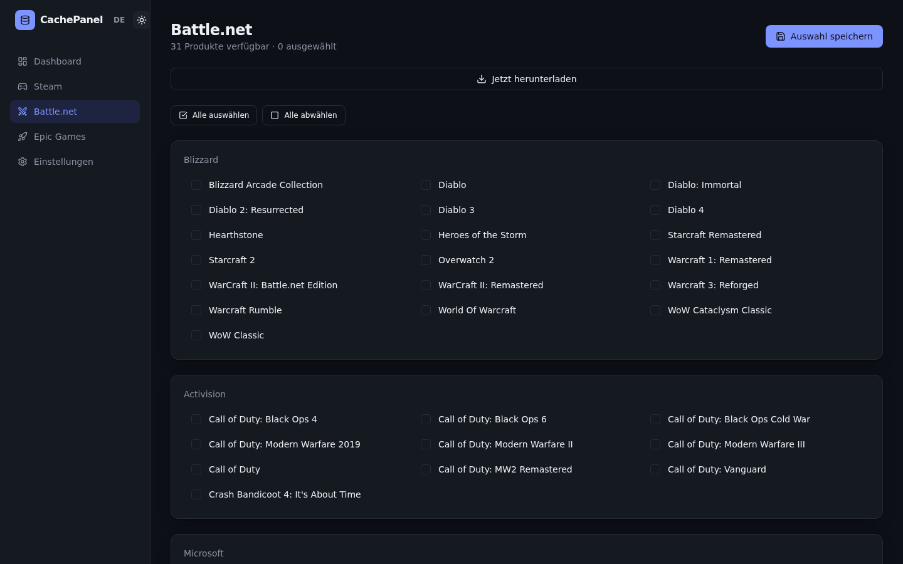Switch language via DE label
903x564 pixels.
(119, 20)
